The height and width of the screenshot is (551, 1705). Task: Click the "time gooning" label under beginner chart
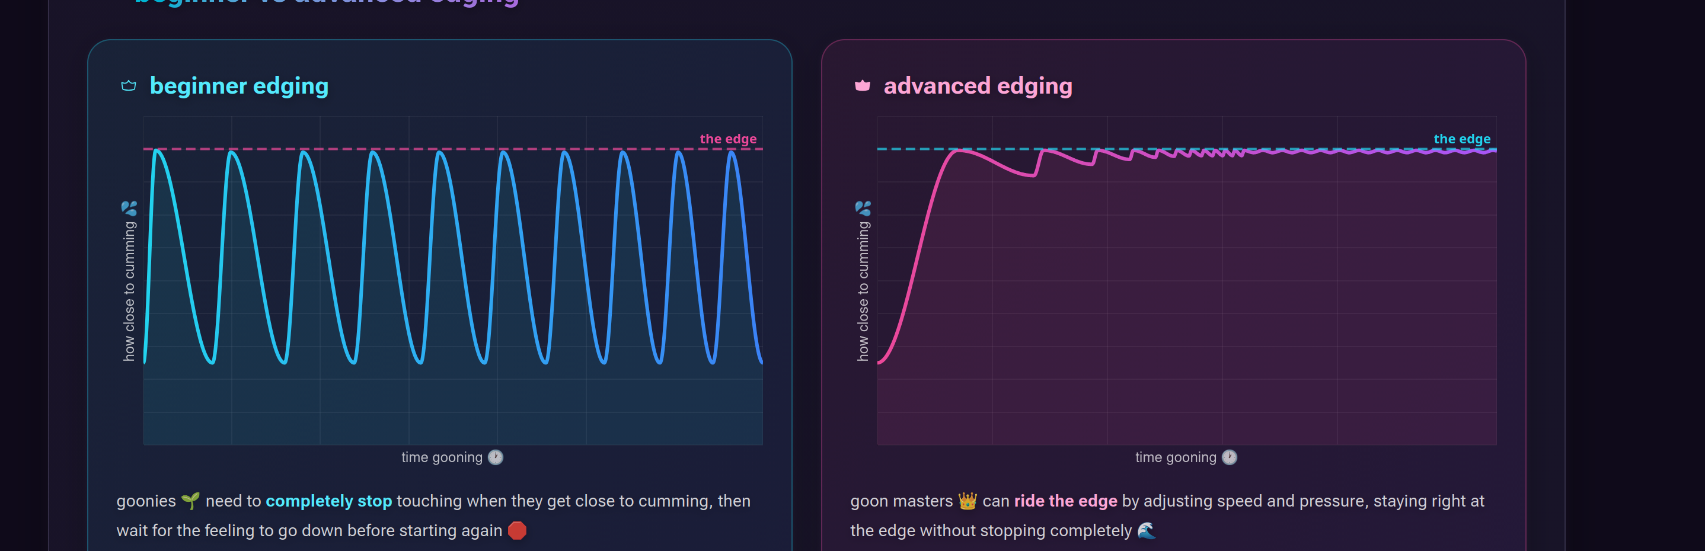[442, 457]
